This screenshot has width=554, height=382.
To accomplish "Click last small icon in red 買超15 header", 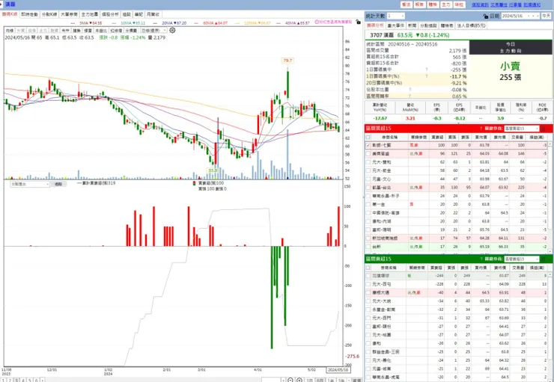I will tap(550, 129).
